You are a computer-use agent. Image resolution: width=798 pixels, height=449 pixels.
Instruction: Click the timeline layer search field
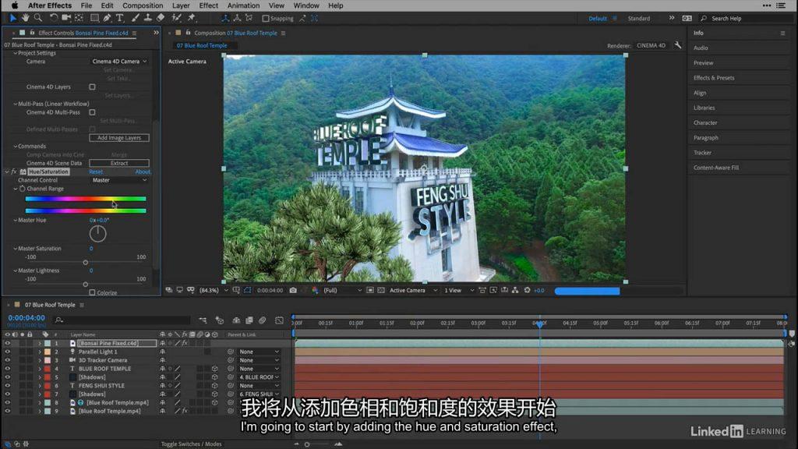pyautogui.click(x=122, y=320)
